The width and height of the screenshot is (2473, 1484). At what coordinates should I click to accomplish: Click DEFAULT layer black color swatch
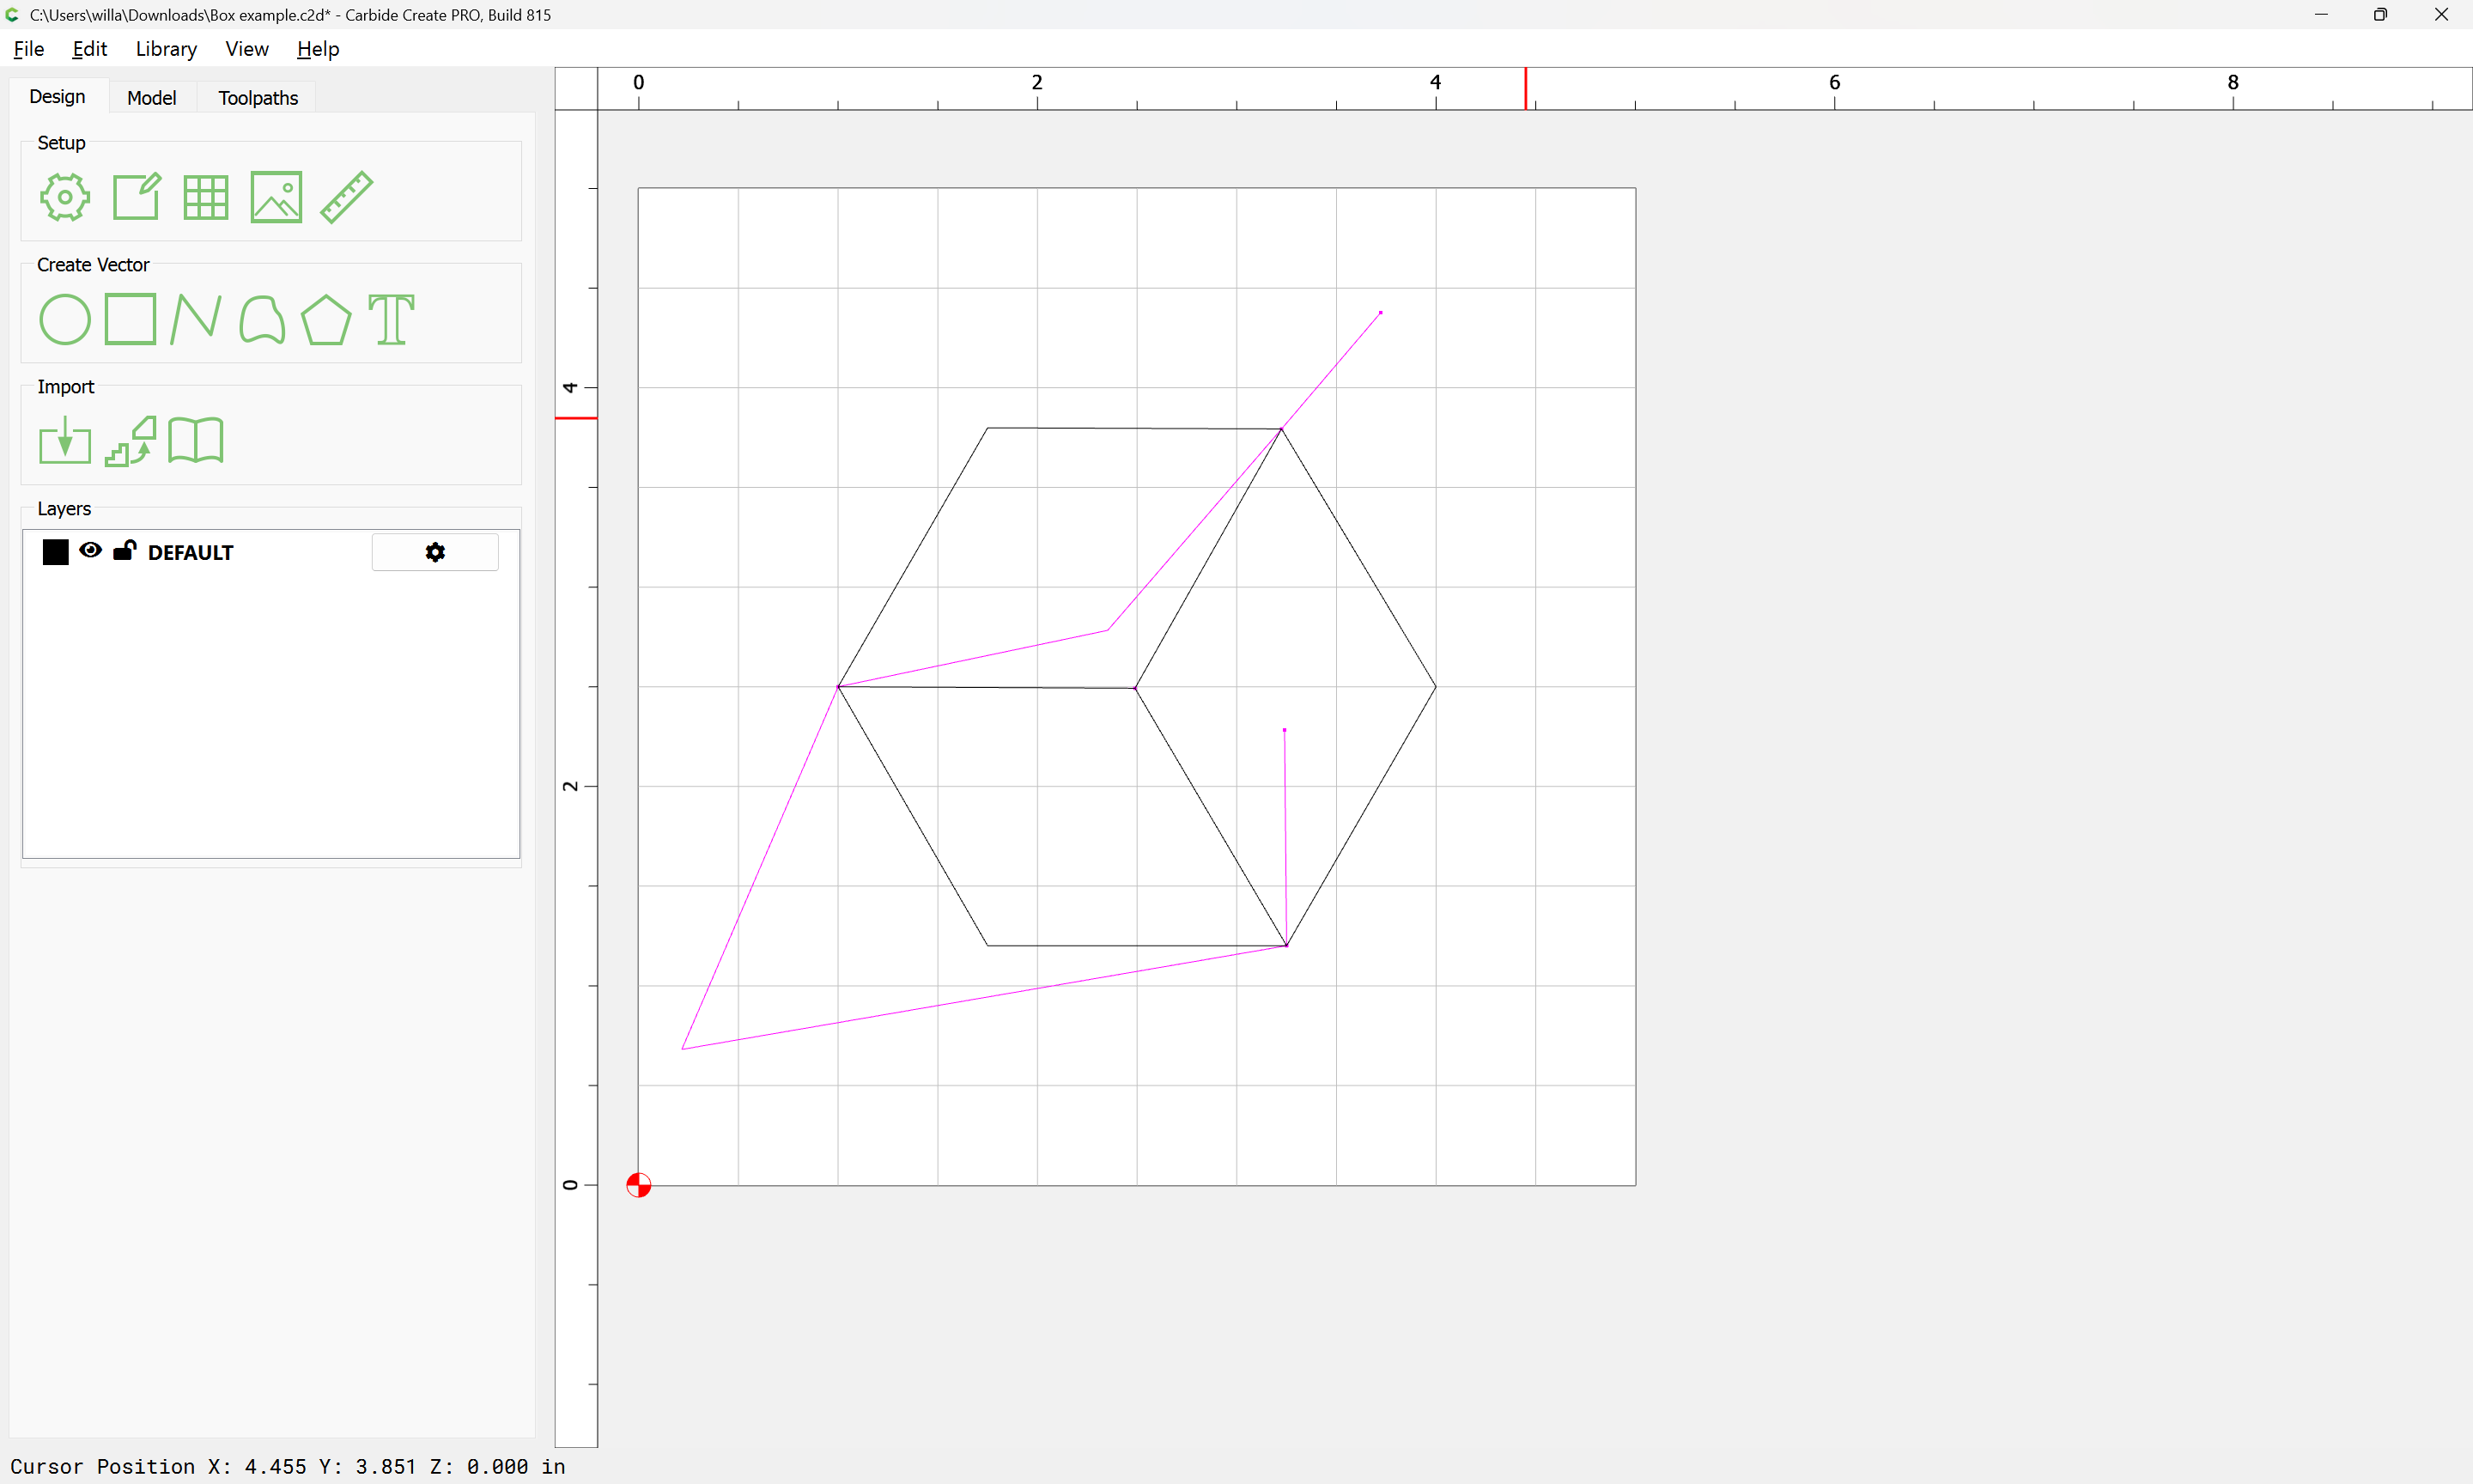(x=56, y=552)
